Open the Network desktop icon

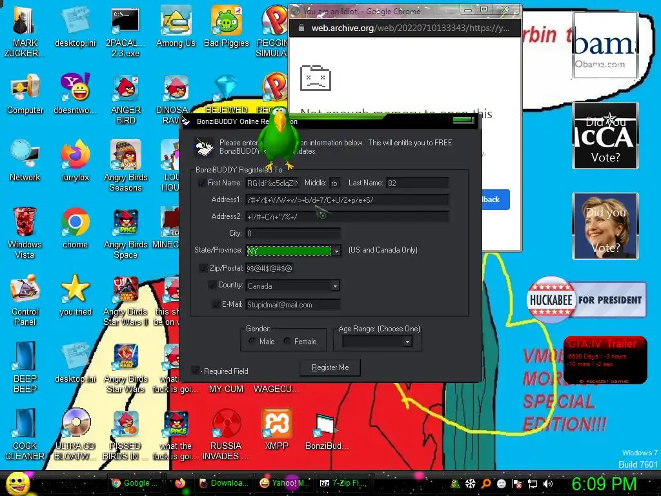pos(25,161)
